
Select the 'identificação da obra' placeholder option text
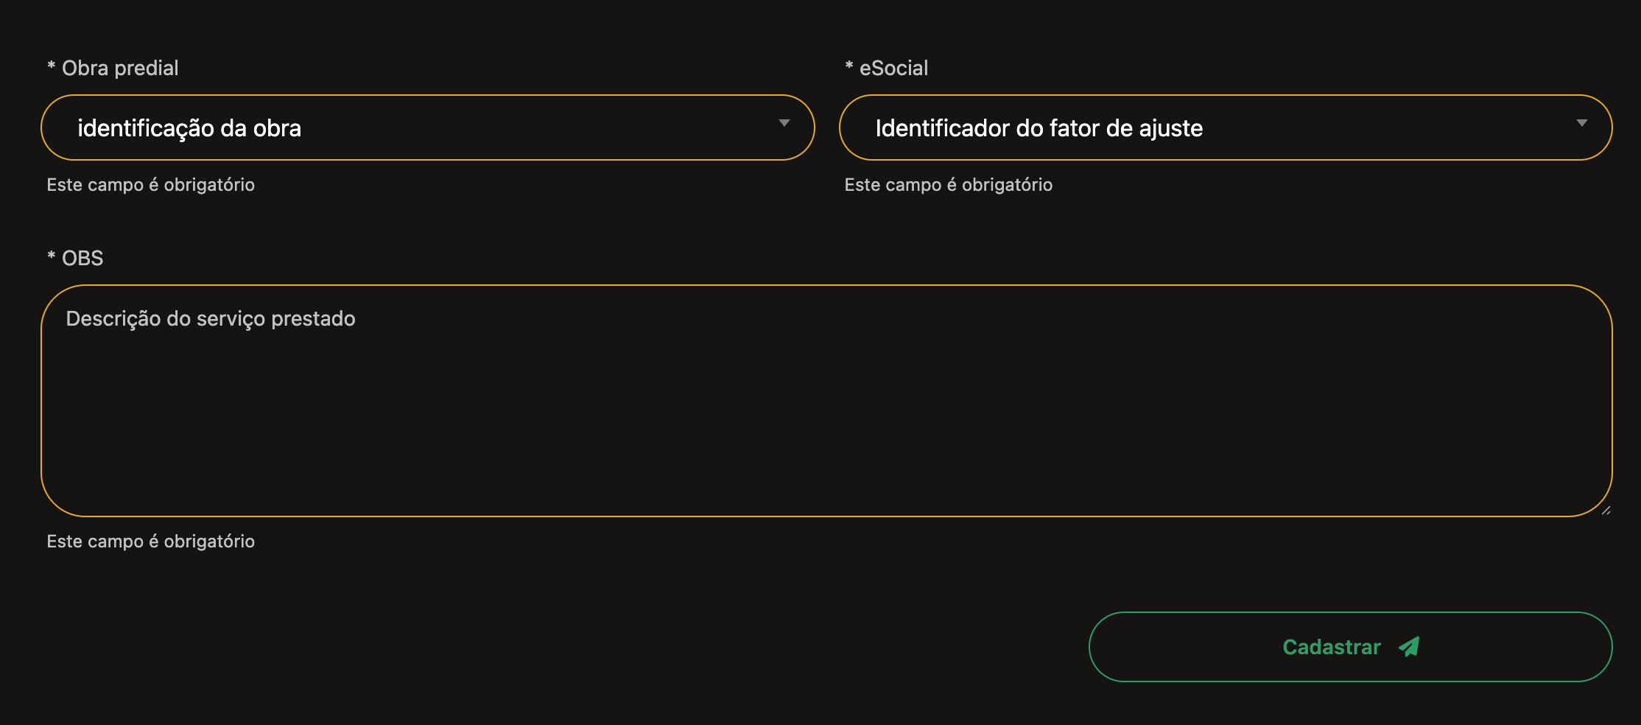point(189,128)
